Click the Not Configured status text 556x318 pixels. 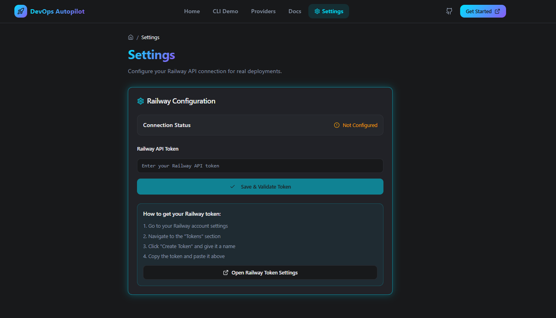(x=360, y=125)
